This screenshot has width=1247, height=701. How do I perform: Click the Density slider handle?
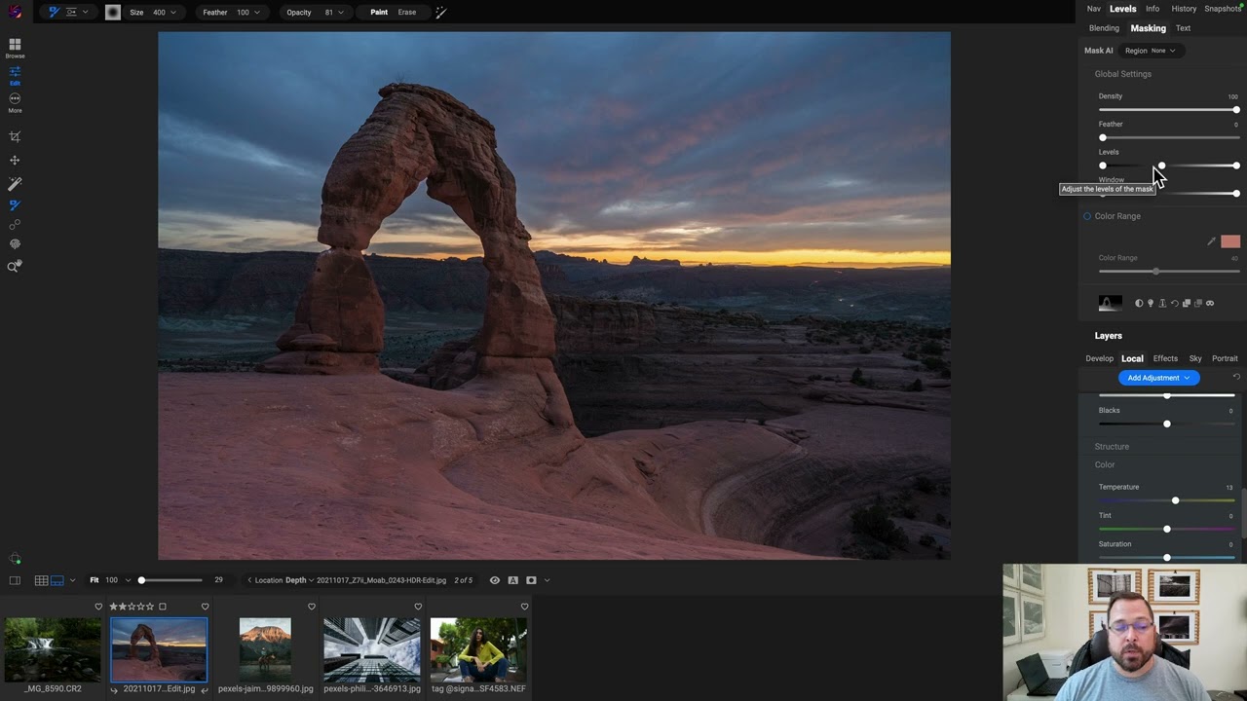click(x=1236, y=110)
